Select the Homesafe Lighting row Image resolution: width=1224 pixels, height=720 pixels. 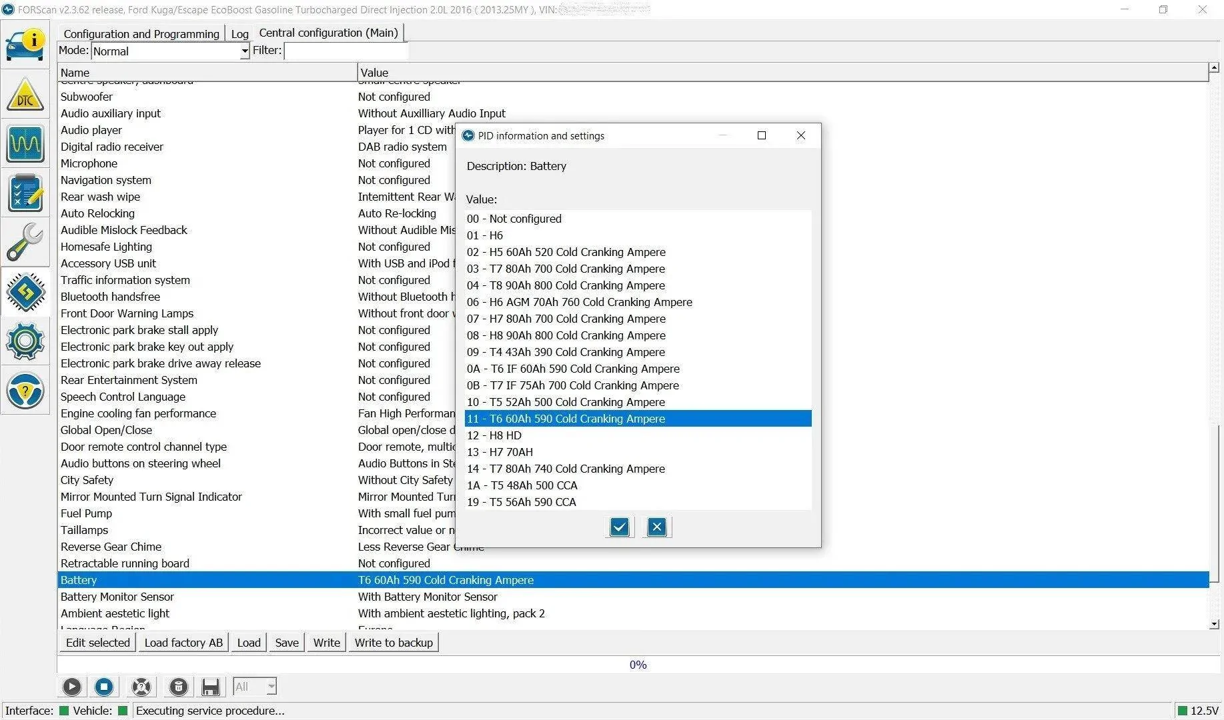point(257,247)
